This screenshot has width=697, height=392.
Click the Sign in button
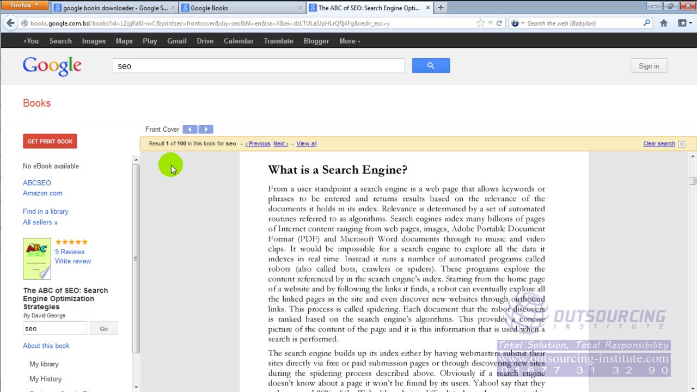tap(649, 66)
